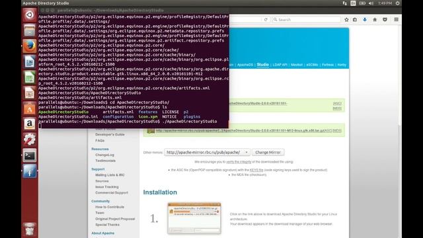Open the Trash from launcher
The image size is (423, 238).
(x=29, y=229)
